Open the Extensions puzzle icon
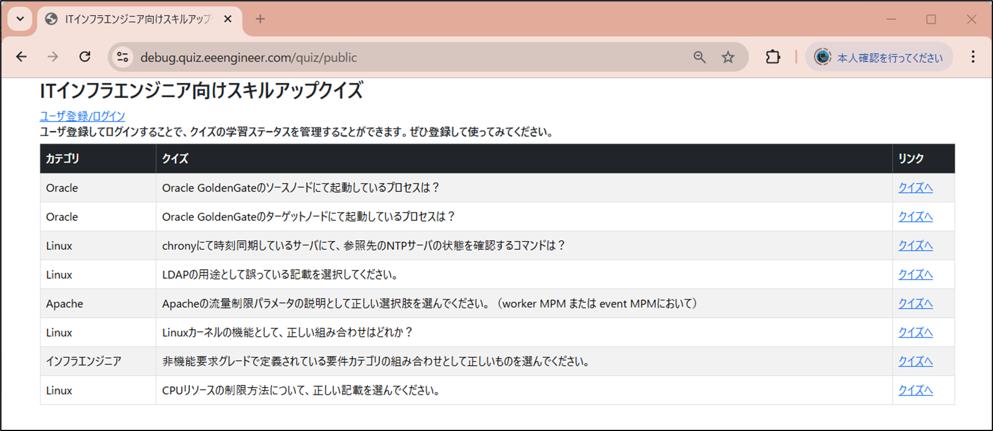Image resolution: width=993 pixels, height=431 pixels. click(773, 57)
